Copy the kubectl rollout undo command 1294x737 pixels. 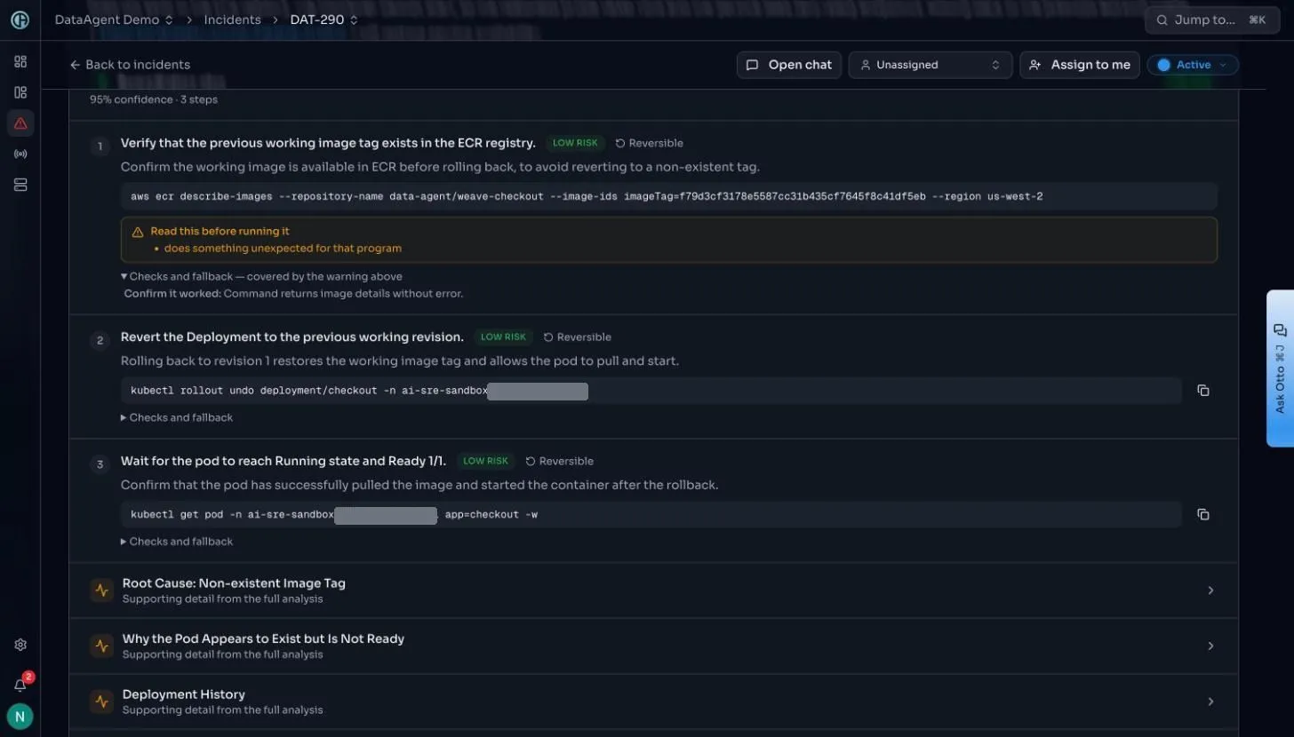click(x=1202, y=391)
